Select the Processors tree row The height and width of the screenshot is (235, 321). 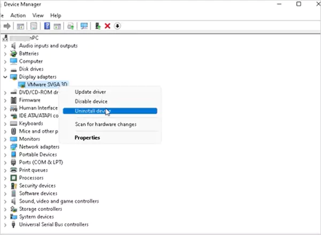point(32,178)
